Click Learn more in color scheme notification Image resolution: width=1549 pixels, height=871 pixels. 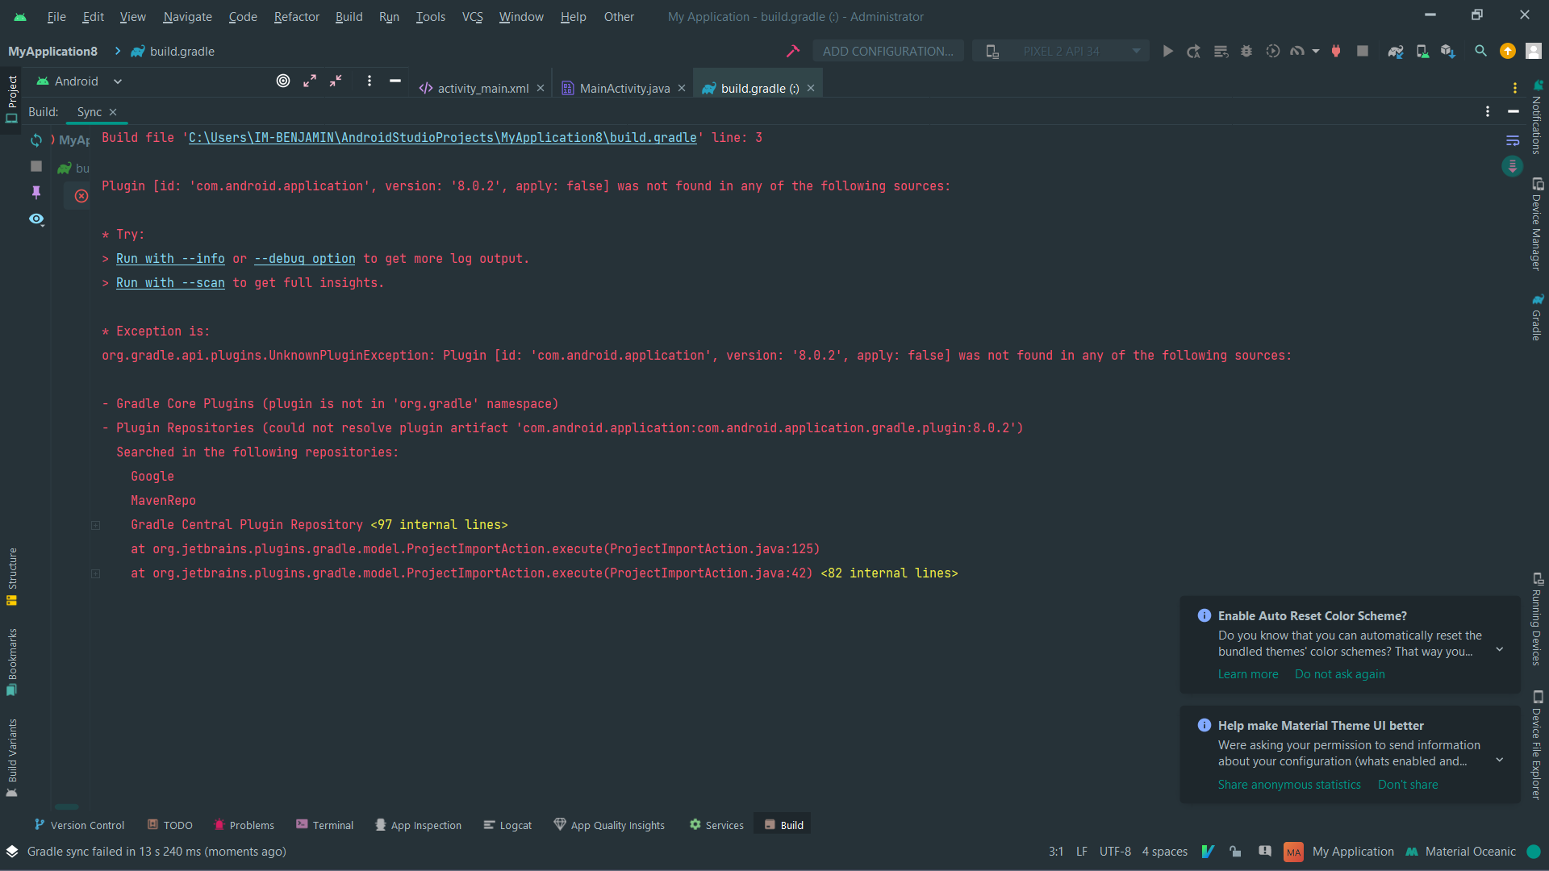click(x=1248, y=674)
